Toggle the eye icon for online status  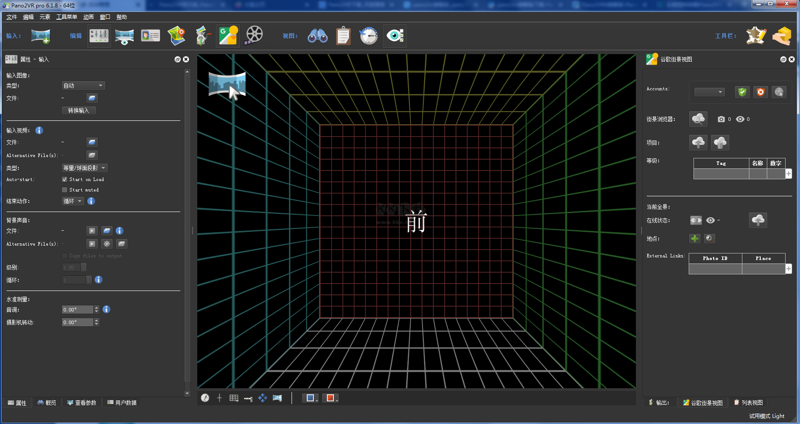[711, 220]
